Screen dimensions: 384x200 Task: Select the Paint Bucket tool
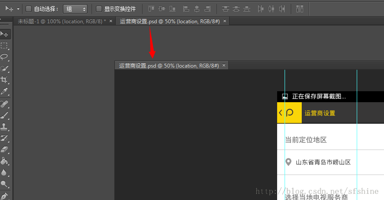coord(4,161)
